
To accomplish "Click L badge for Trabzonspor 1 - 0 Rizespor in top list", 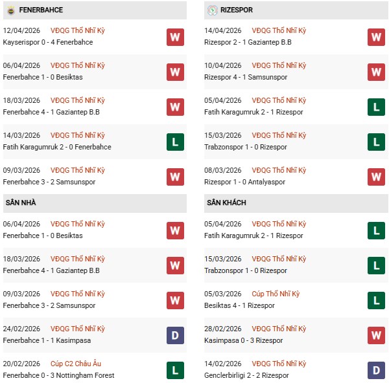I will [x=377, y=142].
